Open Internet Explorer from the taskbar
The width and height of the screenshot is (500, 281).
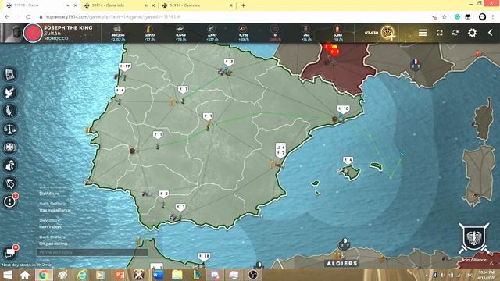[81, 275]
